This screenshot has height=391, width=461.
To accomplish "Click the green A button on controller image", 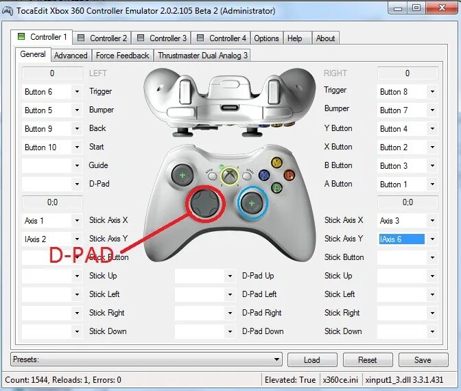I will (x=276, y=187).
